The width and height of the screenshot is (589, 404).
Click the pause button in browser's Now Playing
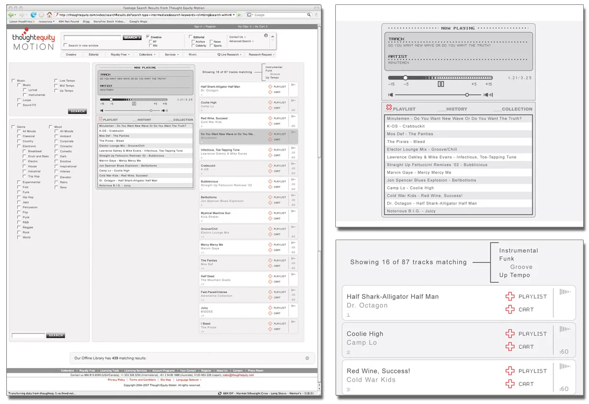(x=134, y=104)
